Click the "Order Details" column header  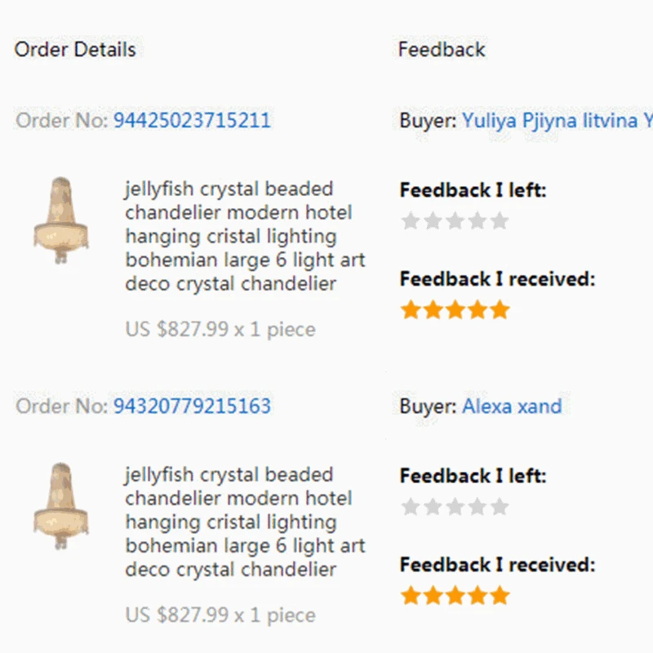pyautogui.click(x=75, y=50)
